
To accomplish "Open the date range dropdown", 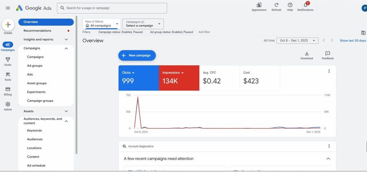I will (297, 41).
